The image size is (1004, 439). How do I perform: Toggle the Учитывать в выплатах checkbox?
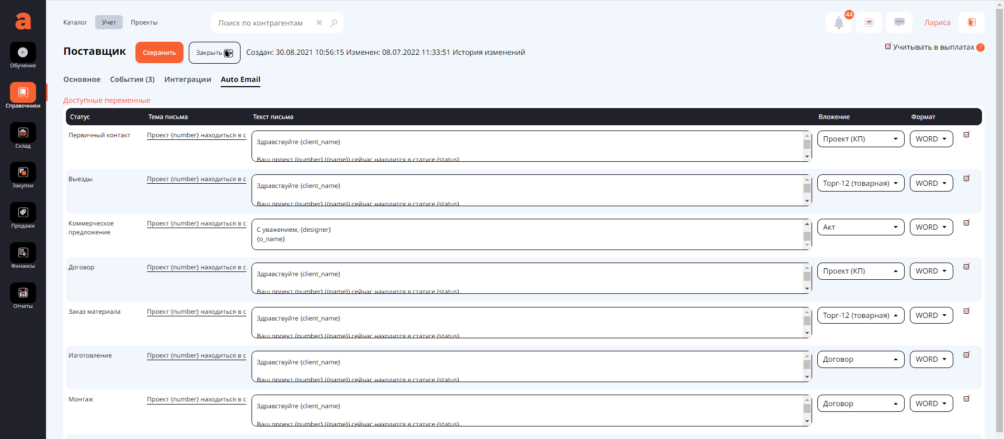tap(888, 46)
